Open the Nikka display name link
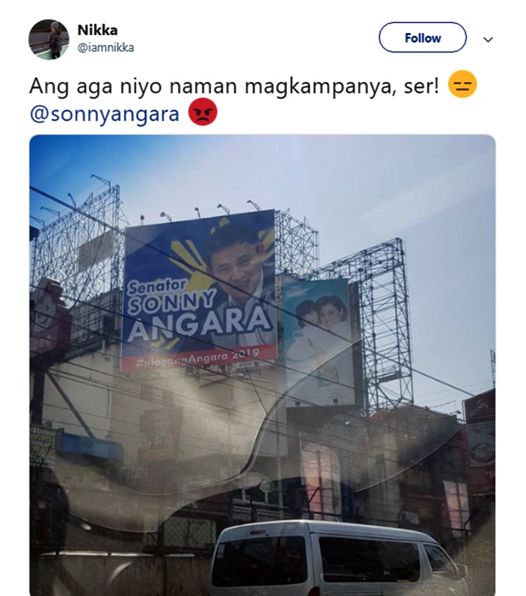Screen dimensions: 526x596 (97, 30)
